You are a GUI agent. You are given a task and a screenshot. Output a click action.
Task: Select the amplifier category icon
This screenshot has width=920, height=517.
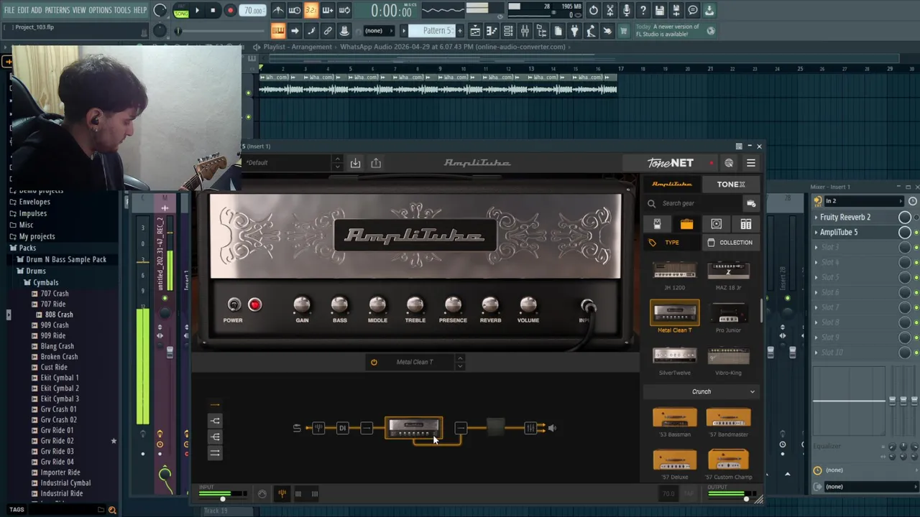pos(686,224)
